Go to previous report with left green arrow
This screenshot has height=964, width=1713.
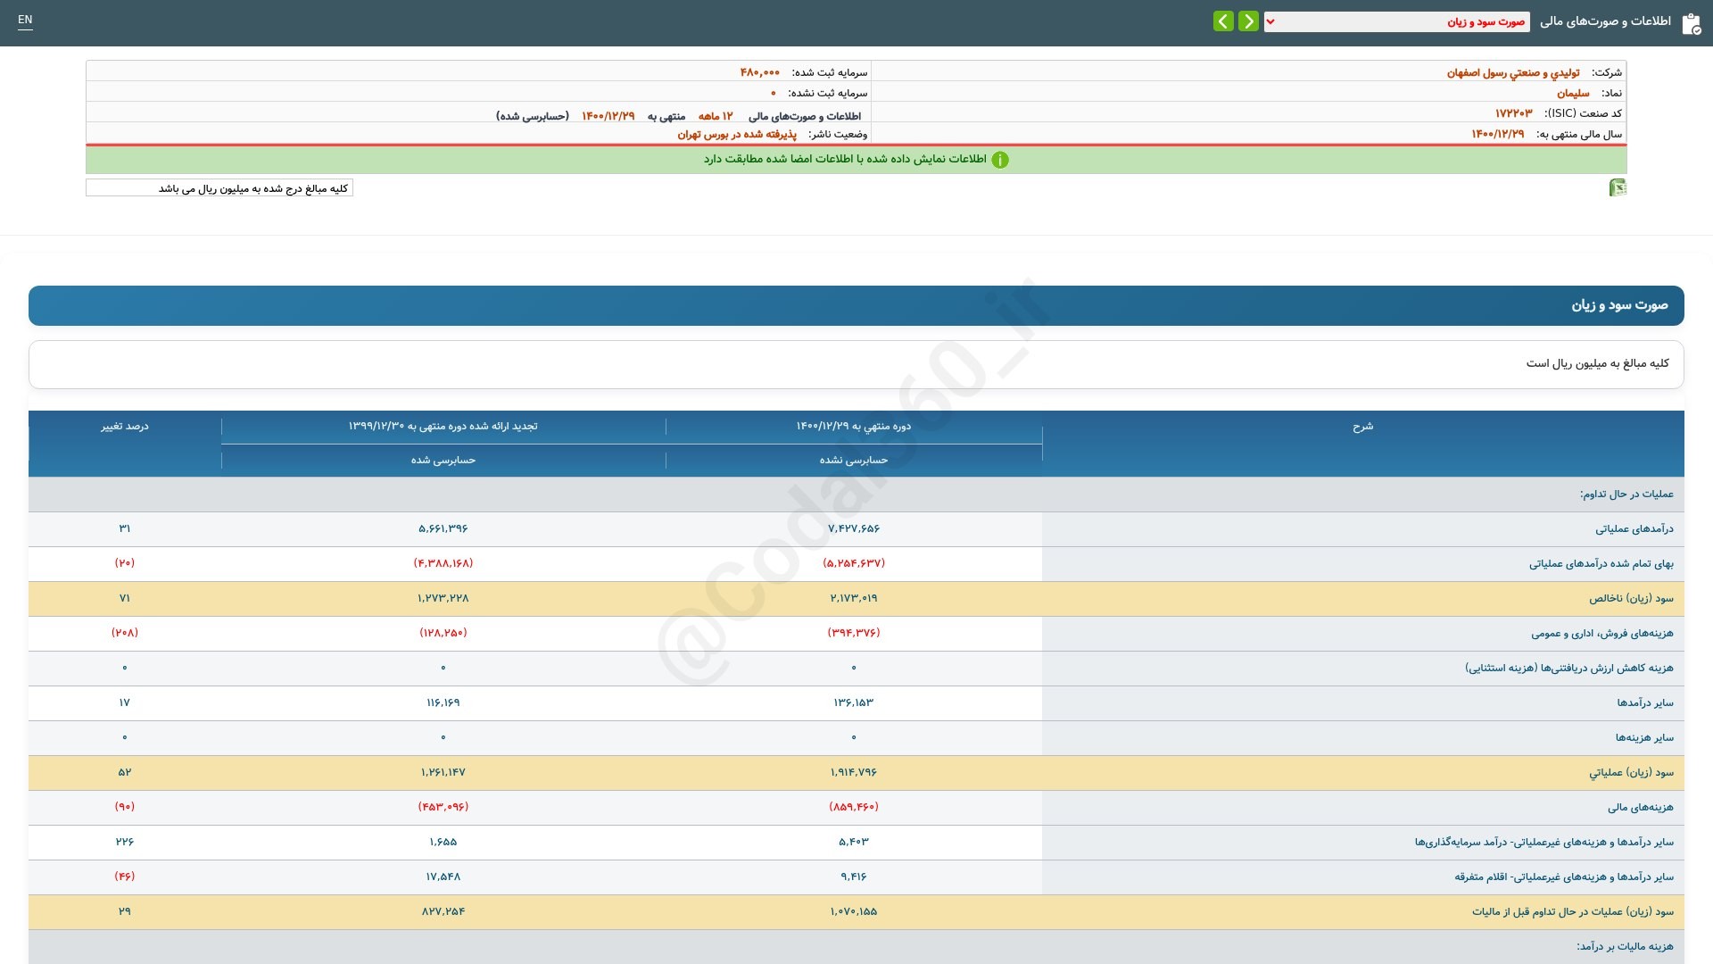1223,21
